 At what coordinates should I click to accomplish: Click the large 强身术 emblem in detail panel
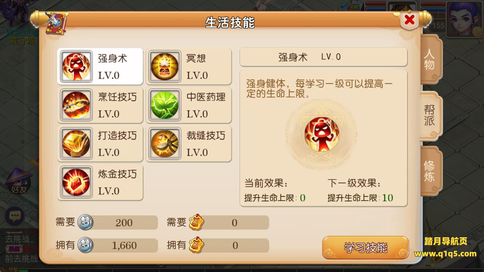[x=322, y=134]
